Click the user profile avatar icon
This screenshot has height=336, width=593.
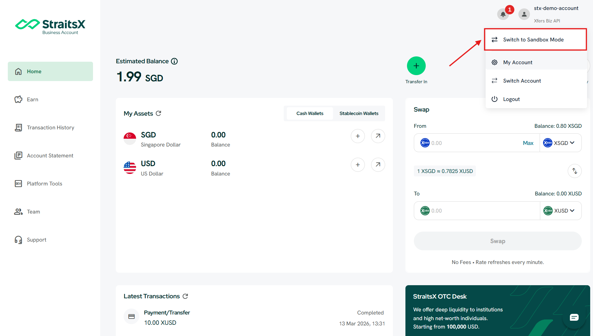point(524,14)
